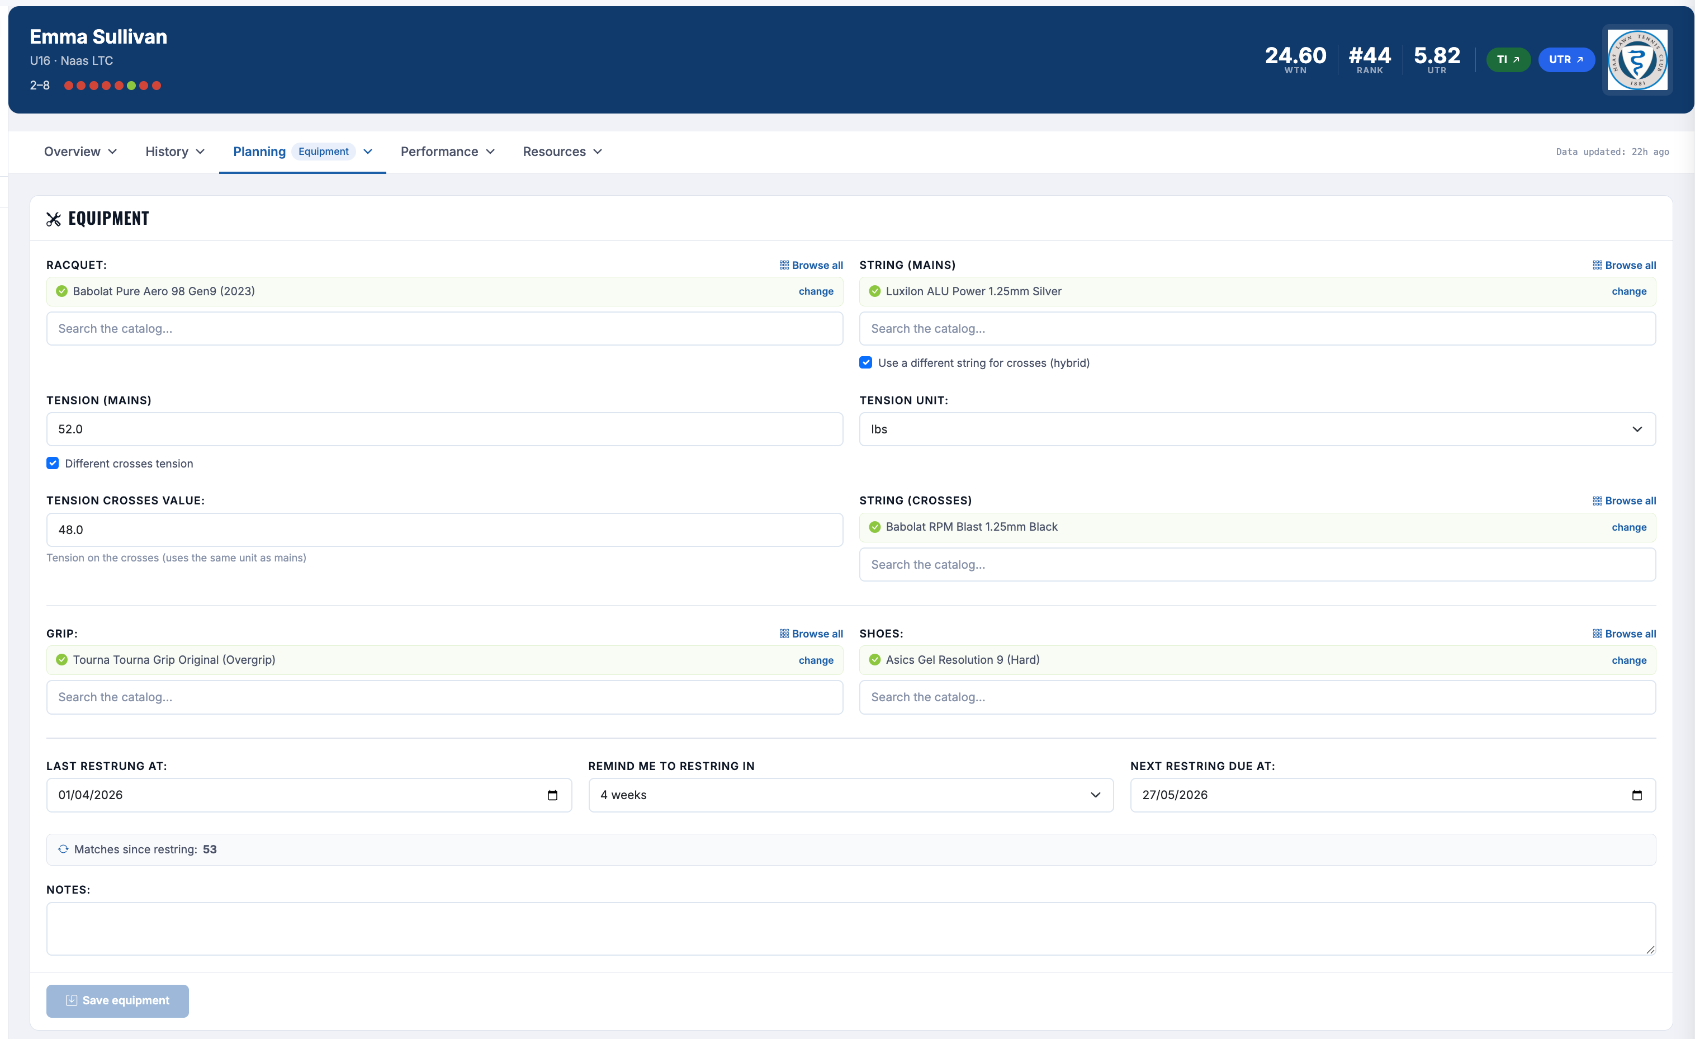
Task: Open calendar picker for Next Restring Due
Action: (1637, 795)
